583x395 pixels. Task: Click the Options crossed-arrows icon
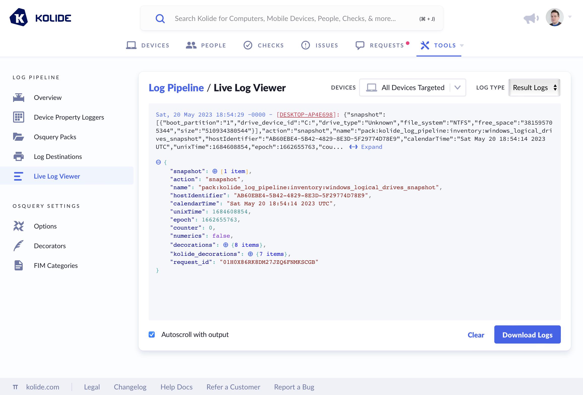click(x=19, y=226)
